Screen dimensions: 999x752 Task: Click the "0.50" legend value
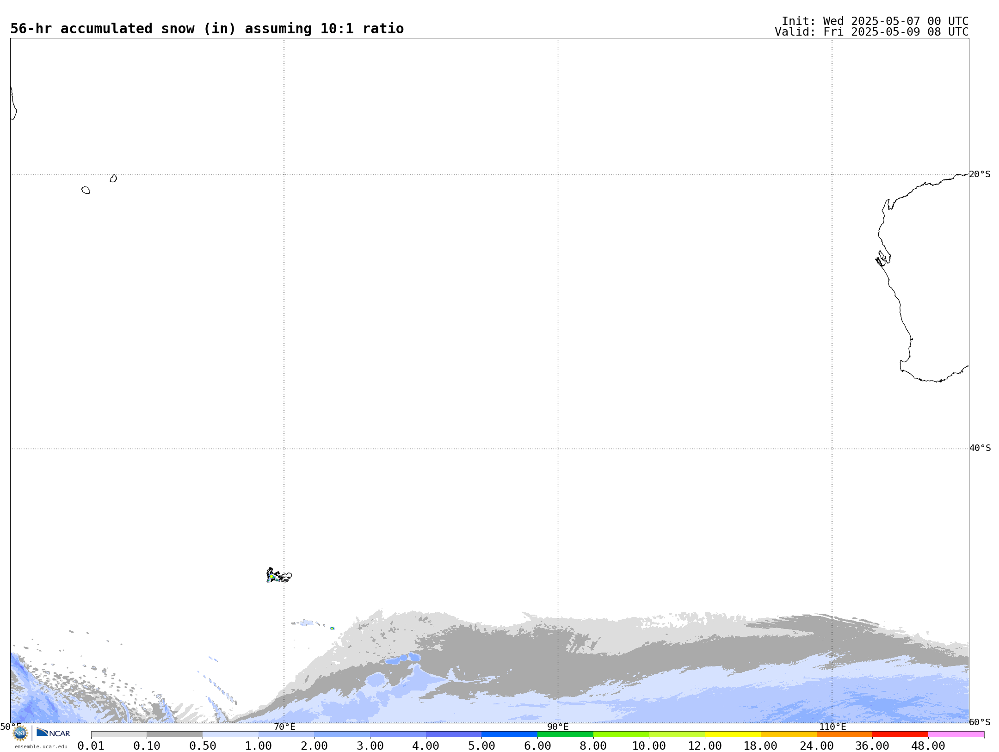pos(203,746)
